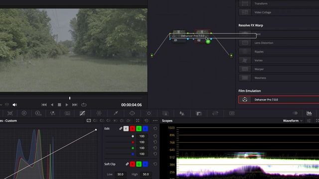Screen dimensions: 319x179
Task: Reset all curves in the palette header
Action: click(147, 120)
